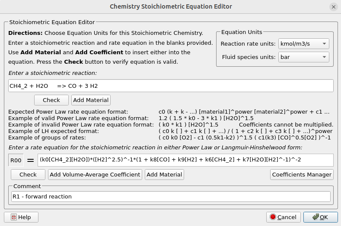Viewport: 341px width, 226px height.
Task: Expand the Fluid species units dropdown
Action: (x=304, y=57)
